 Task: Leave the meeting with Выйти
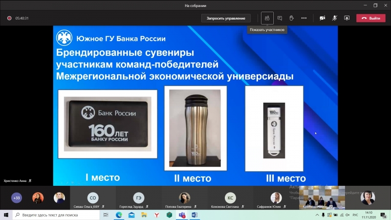371,18
